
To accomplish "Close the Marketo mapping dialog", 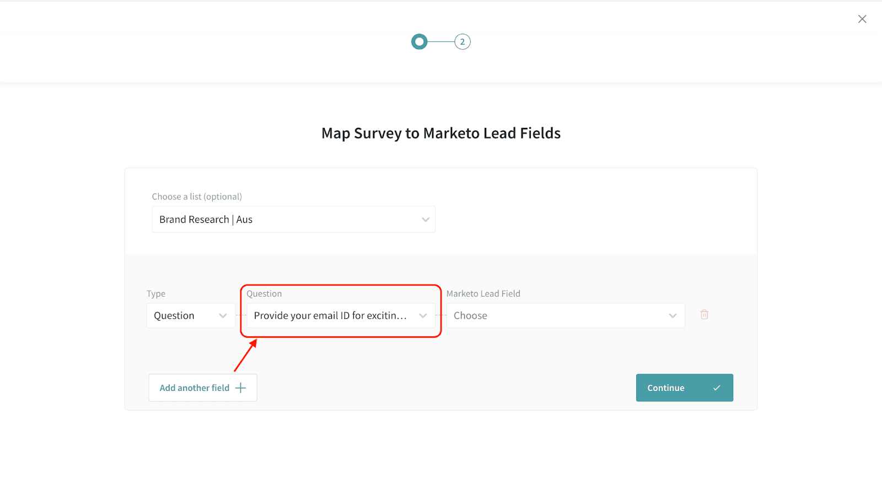I will tap(862, 19).
